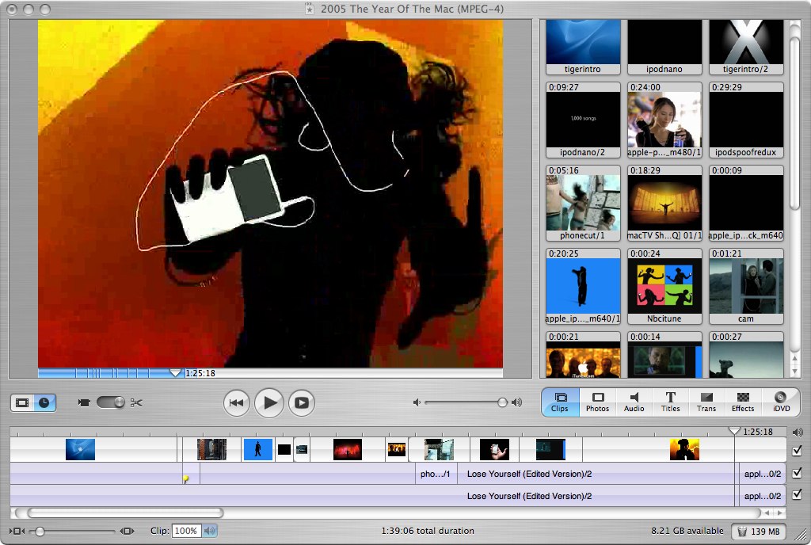Select the ipodspoofredux clip
Image resolution: width=811 pixels, height=545 pixels.
[746, 120]
